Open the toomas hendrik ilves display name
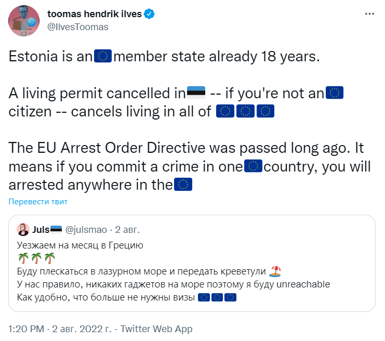385x341 pixels. [x=94, y=15]
